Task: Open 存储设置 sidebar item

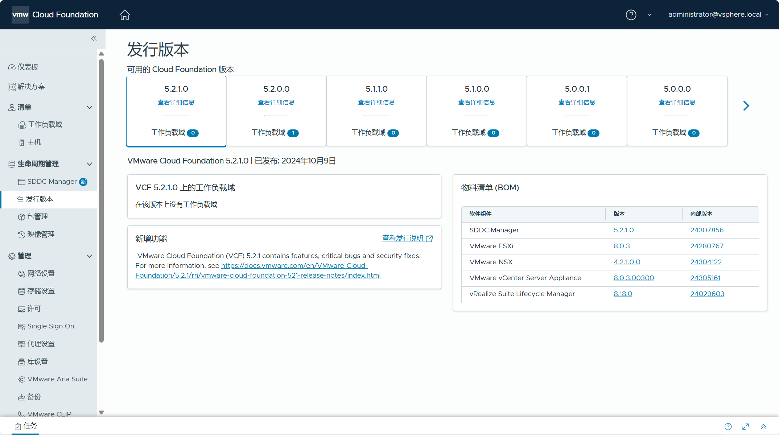Action: pos(36,291)
